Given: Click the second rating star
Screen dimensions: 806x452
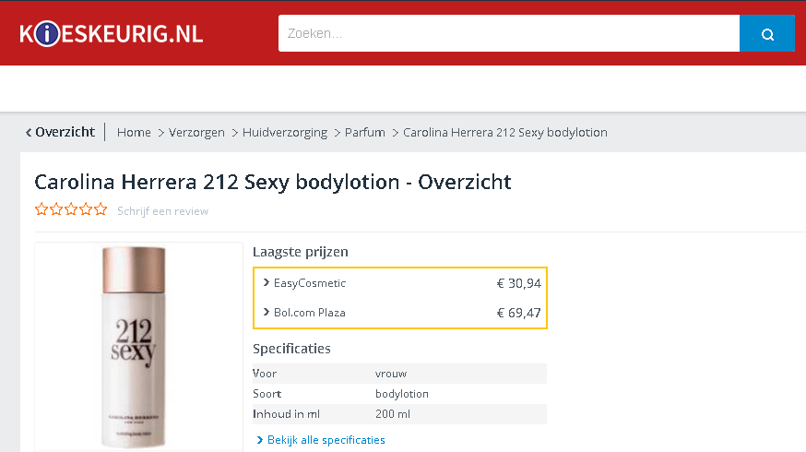Looking at the screenshot, I should pyautogui.click(x=56, y=209).
